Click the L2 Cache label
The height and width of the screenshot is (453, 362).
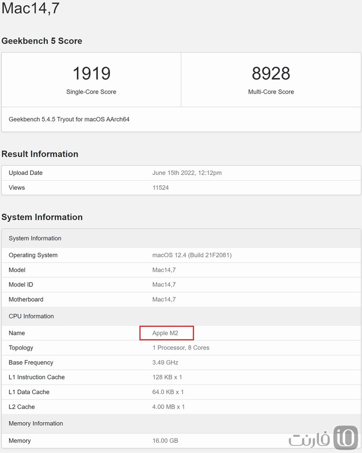pos(22,407)
